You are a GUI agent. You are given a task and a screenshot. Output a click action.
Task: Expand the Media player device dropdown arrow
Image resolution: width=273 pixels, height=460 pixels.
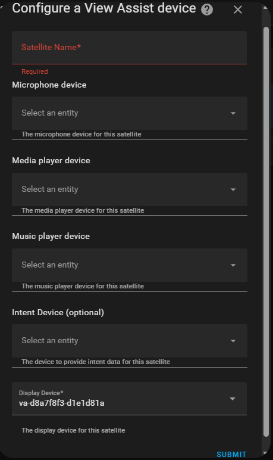pyautogui.click(x=233, y=189)
